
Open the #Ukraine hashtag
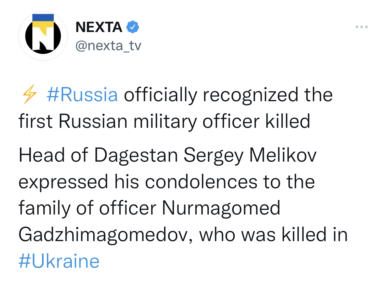click(59, 261)
